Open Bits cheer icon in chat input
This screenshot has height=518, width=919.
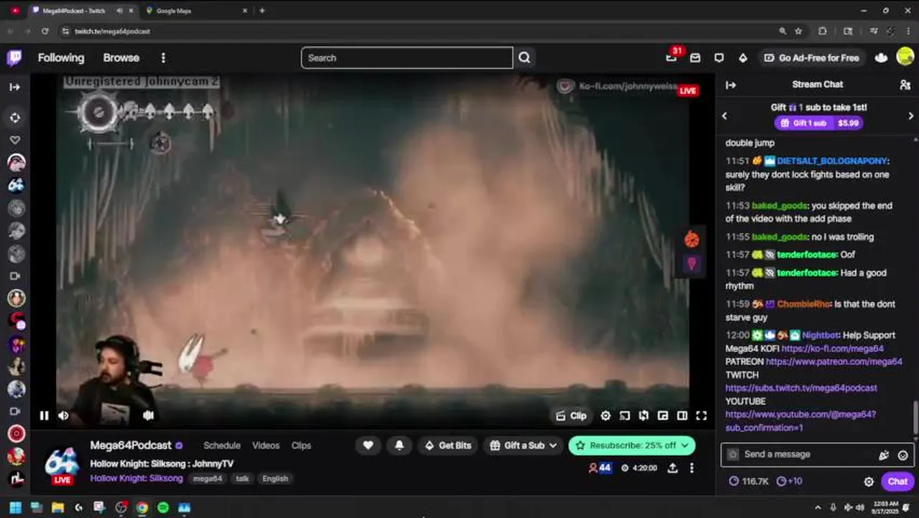point(884,455)
